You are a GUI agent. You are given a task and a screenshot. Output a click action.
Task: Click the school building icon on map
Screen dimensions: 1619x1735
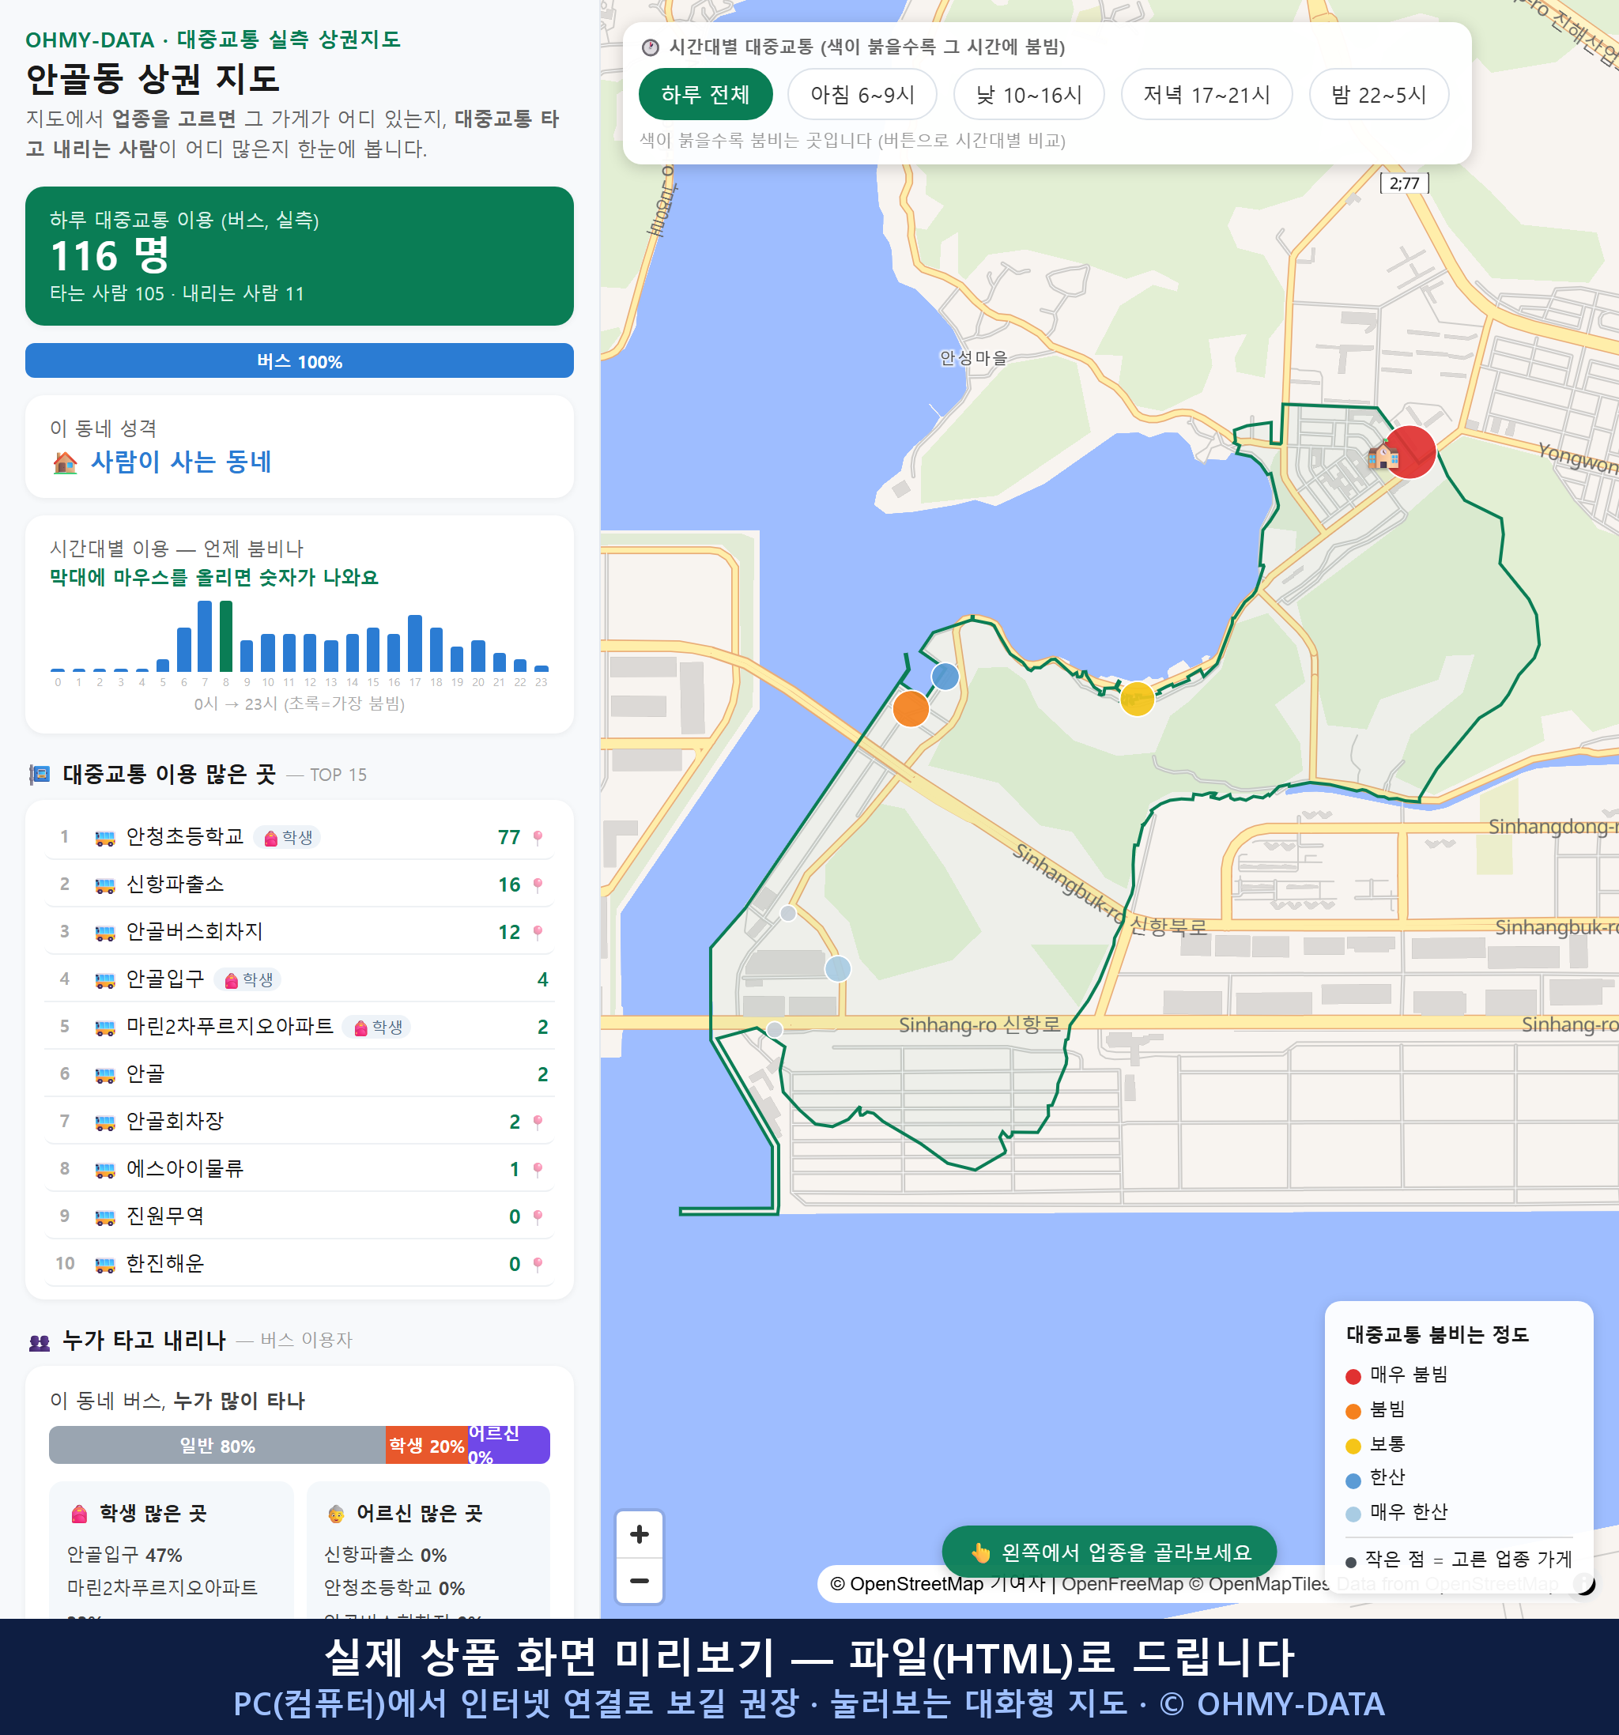(x=1383, y=454)
